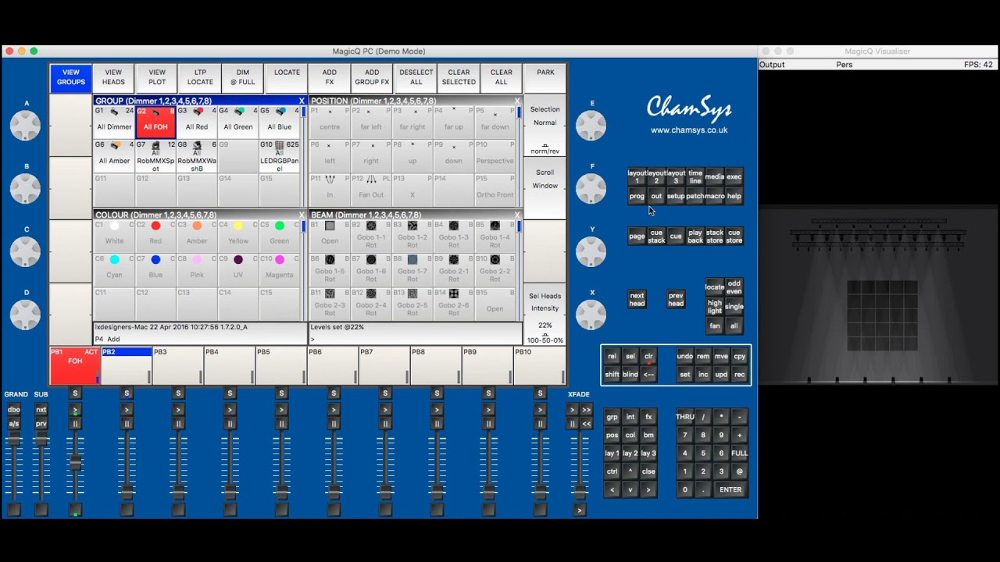The image size is (1000, 562).
Task: Select the G6 All Amber group
Action: [114, 156]
